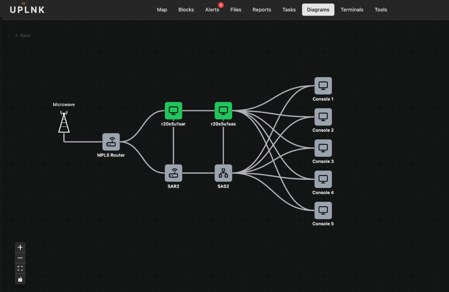This screenshot has width=449, height=292.
Task: Select the Console 1 monitor icon
Action: point(323,86)
